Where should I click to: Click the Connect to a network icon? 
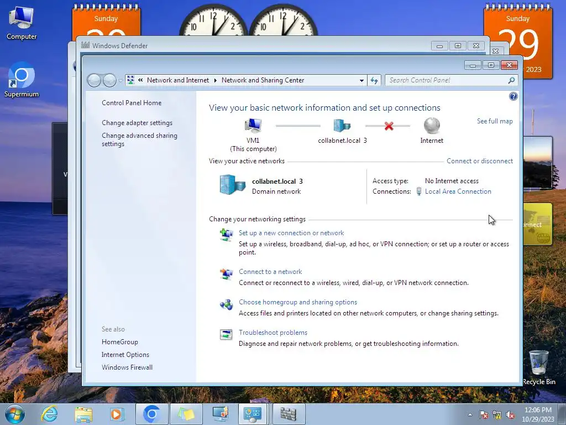pyautogui.click(x=226, y=274)
